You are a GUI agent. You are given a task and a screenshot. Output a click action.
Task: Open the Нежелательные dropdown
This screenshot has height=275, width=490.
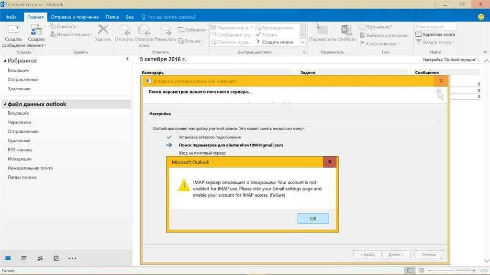tap(72, 34)
